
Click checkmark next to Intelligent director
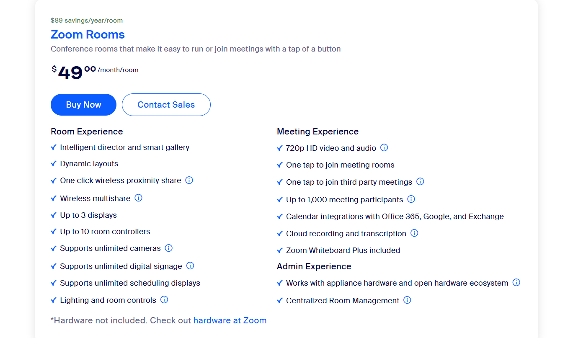[53, 147]
